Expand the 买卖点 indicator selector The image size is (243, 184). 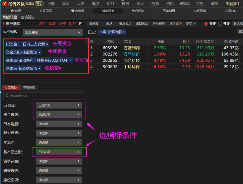[x=59, y=143]
